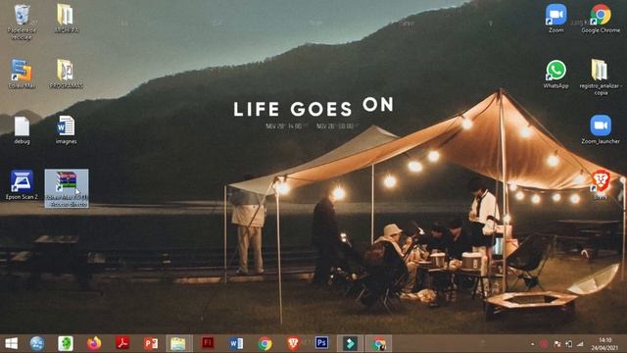The height and width of the screenshot is (353, 627).
Task: Launch the Brave desktop shortcut
Action: (601, 183)
